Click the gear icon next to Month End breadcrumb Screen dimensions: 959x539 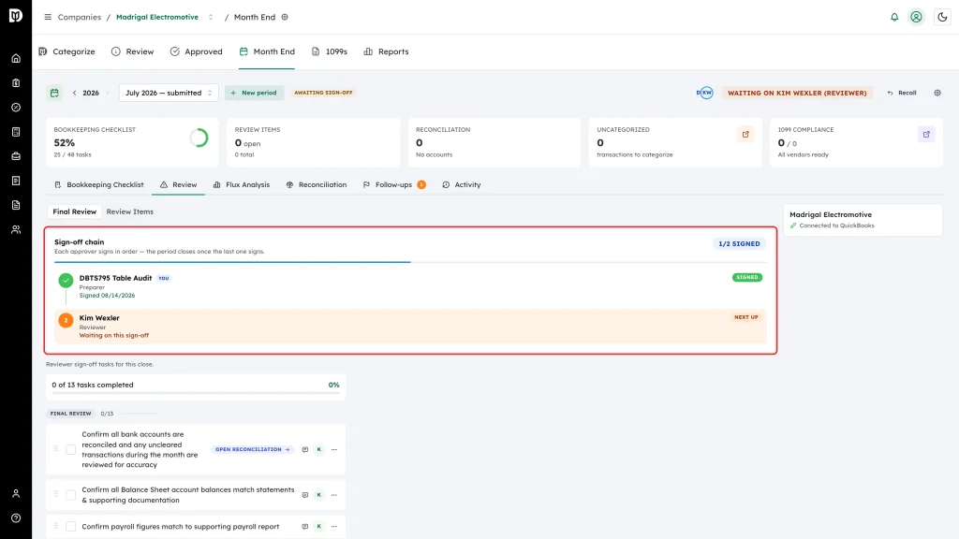[285, 17]
